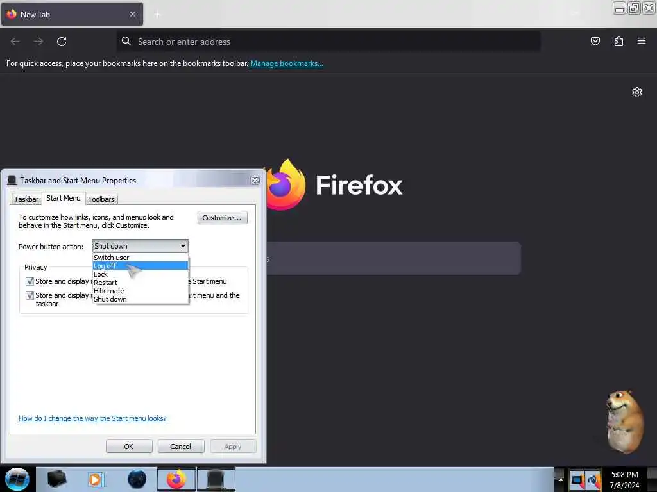This screenshot has height=492, width=657.
Task: Open the clock showing 5:08 PM
Action: click(x=624, y=479)
